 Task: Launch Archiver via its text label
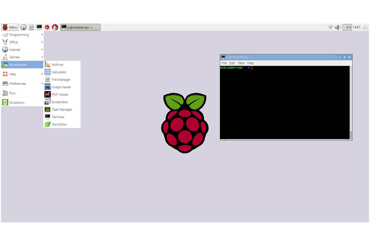[x=58, y=65]
